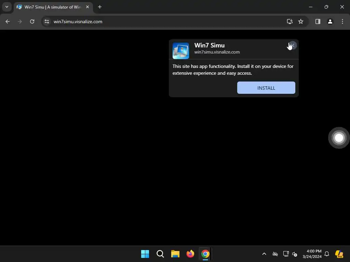Close the Chrome window
Screen dimensions: 350x262
342,7
